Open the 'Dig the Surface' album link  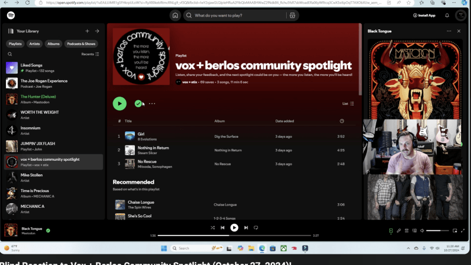tap(226, 137)
